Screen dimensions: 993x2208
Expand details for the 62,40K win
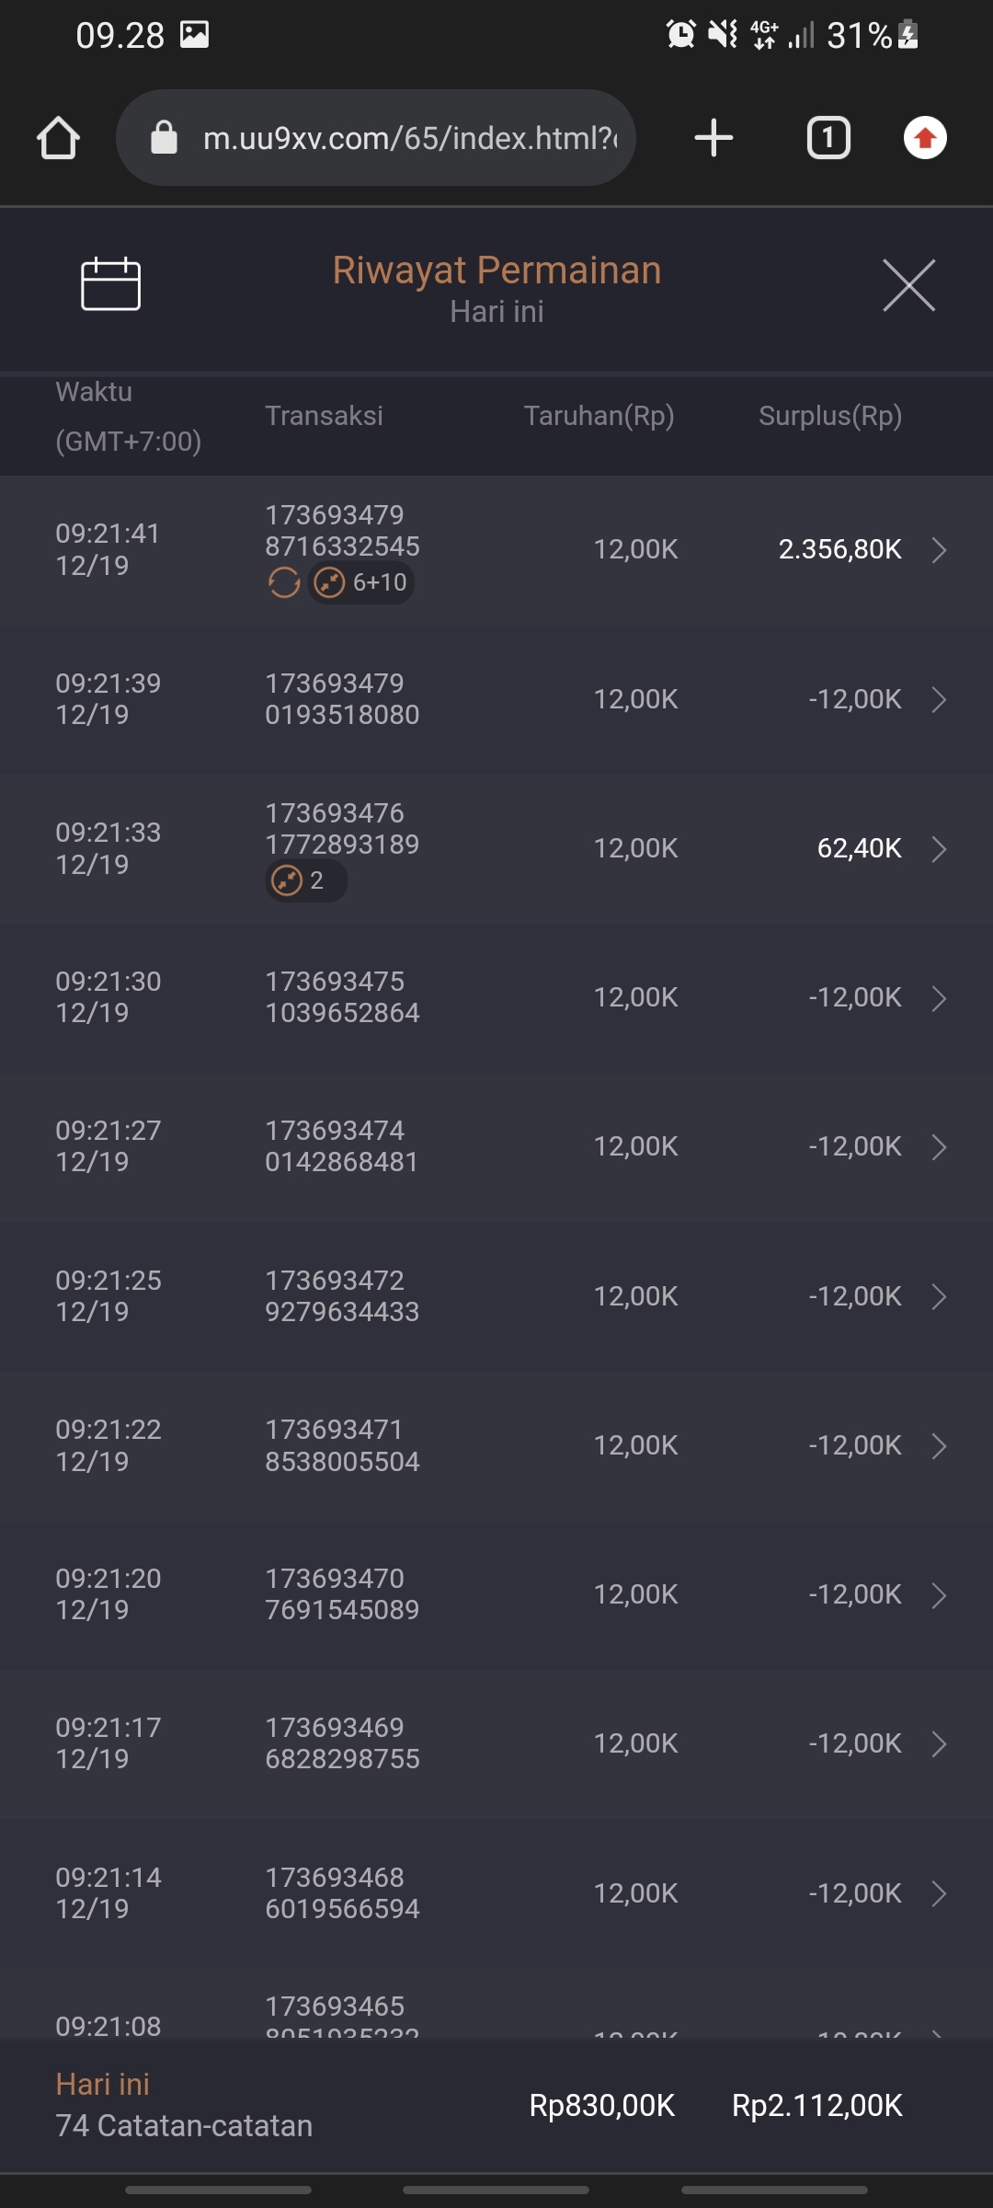pos(939,848)
